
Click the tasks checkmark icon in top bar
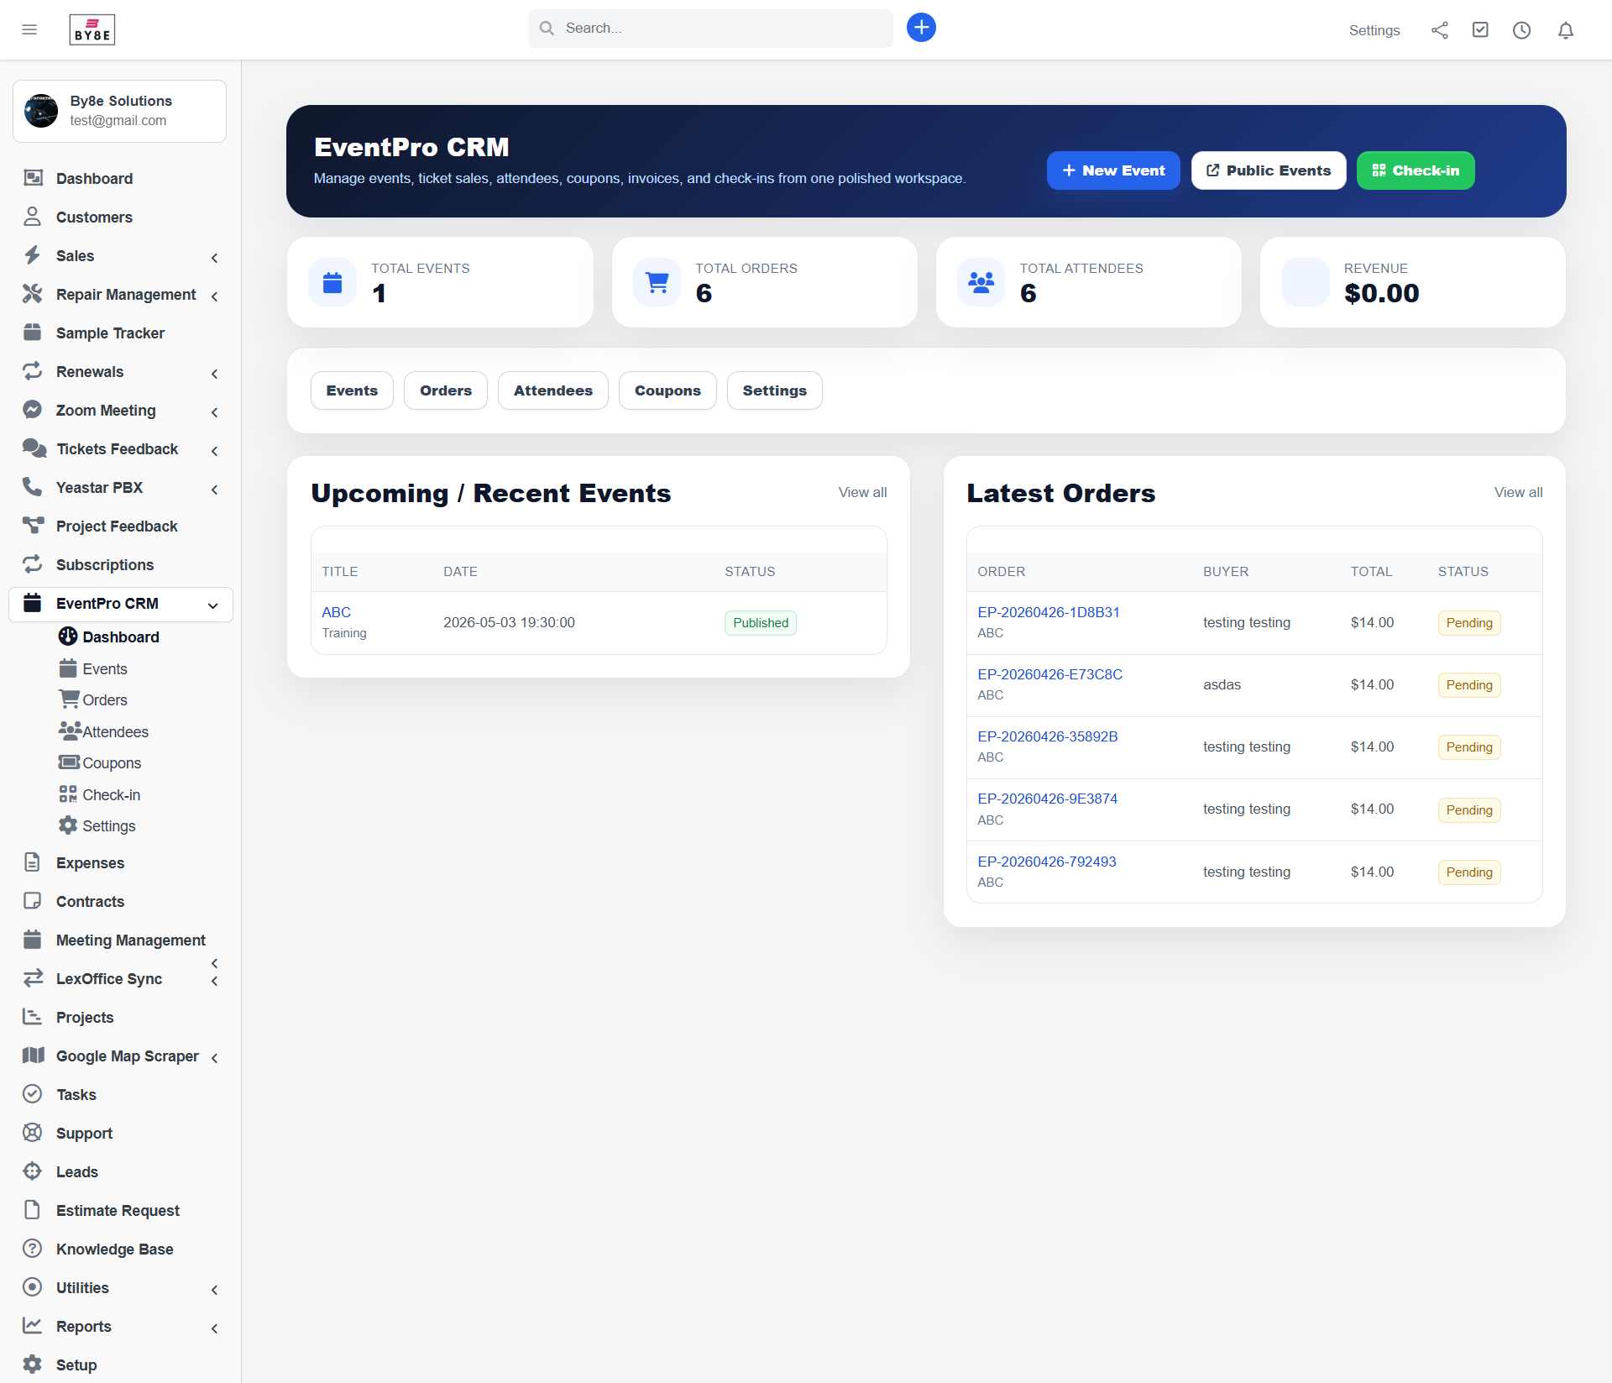pyautogui.click(x=1480, y=29)
